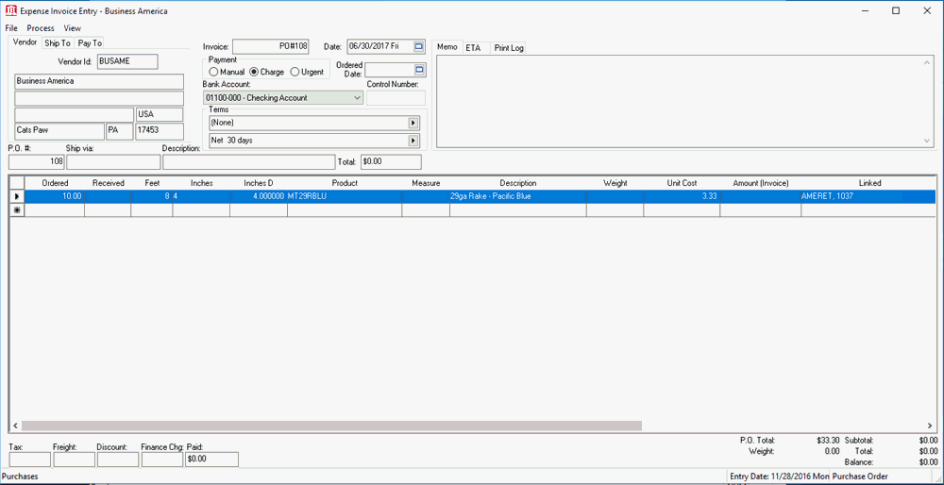Expand the (None) terms selector arrow
The width and height of the screenshot is (944, 485).
pyautogui.click(x=413, y=123)
